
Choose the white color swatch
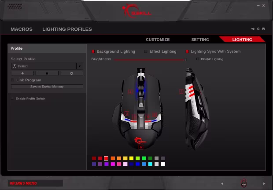(x=163, y=164)
